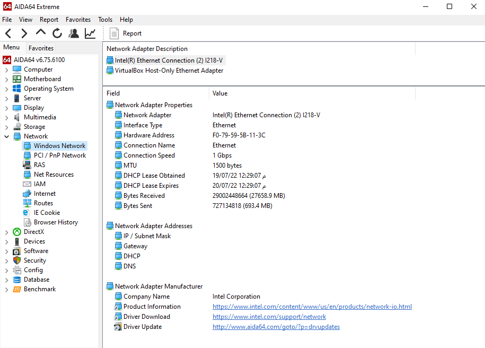Select Intel(R) Ethernet Connection I218-V adapter row
485x348 pixels.
(x=165, y=60)
